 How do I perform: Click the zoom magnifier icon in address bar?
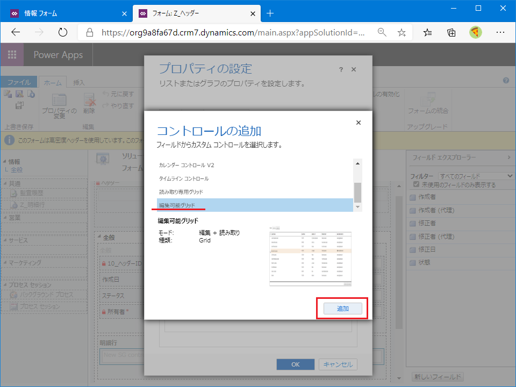(382, 32)
